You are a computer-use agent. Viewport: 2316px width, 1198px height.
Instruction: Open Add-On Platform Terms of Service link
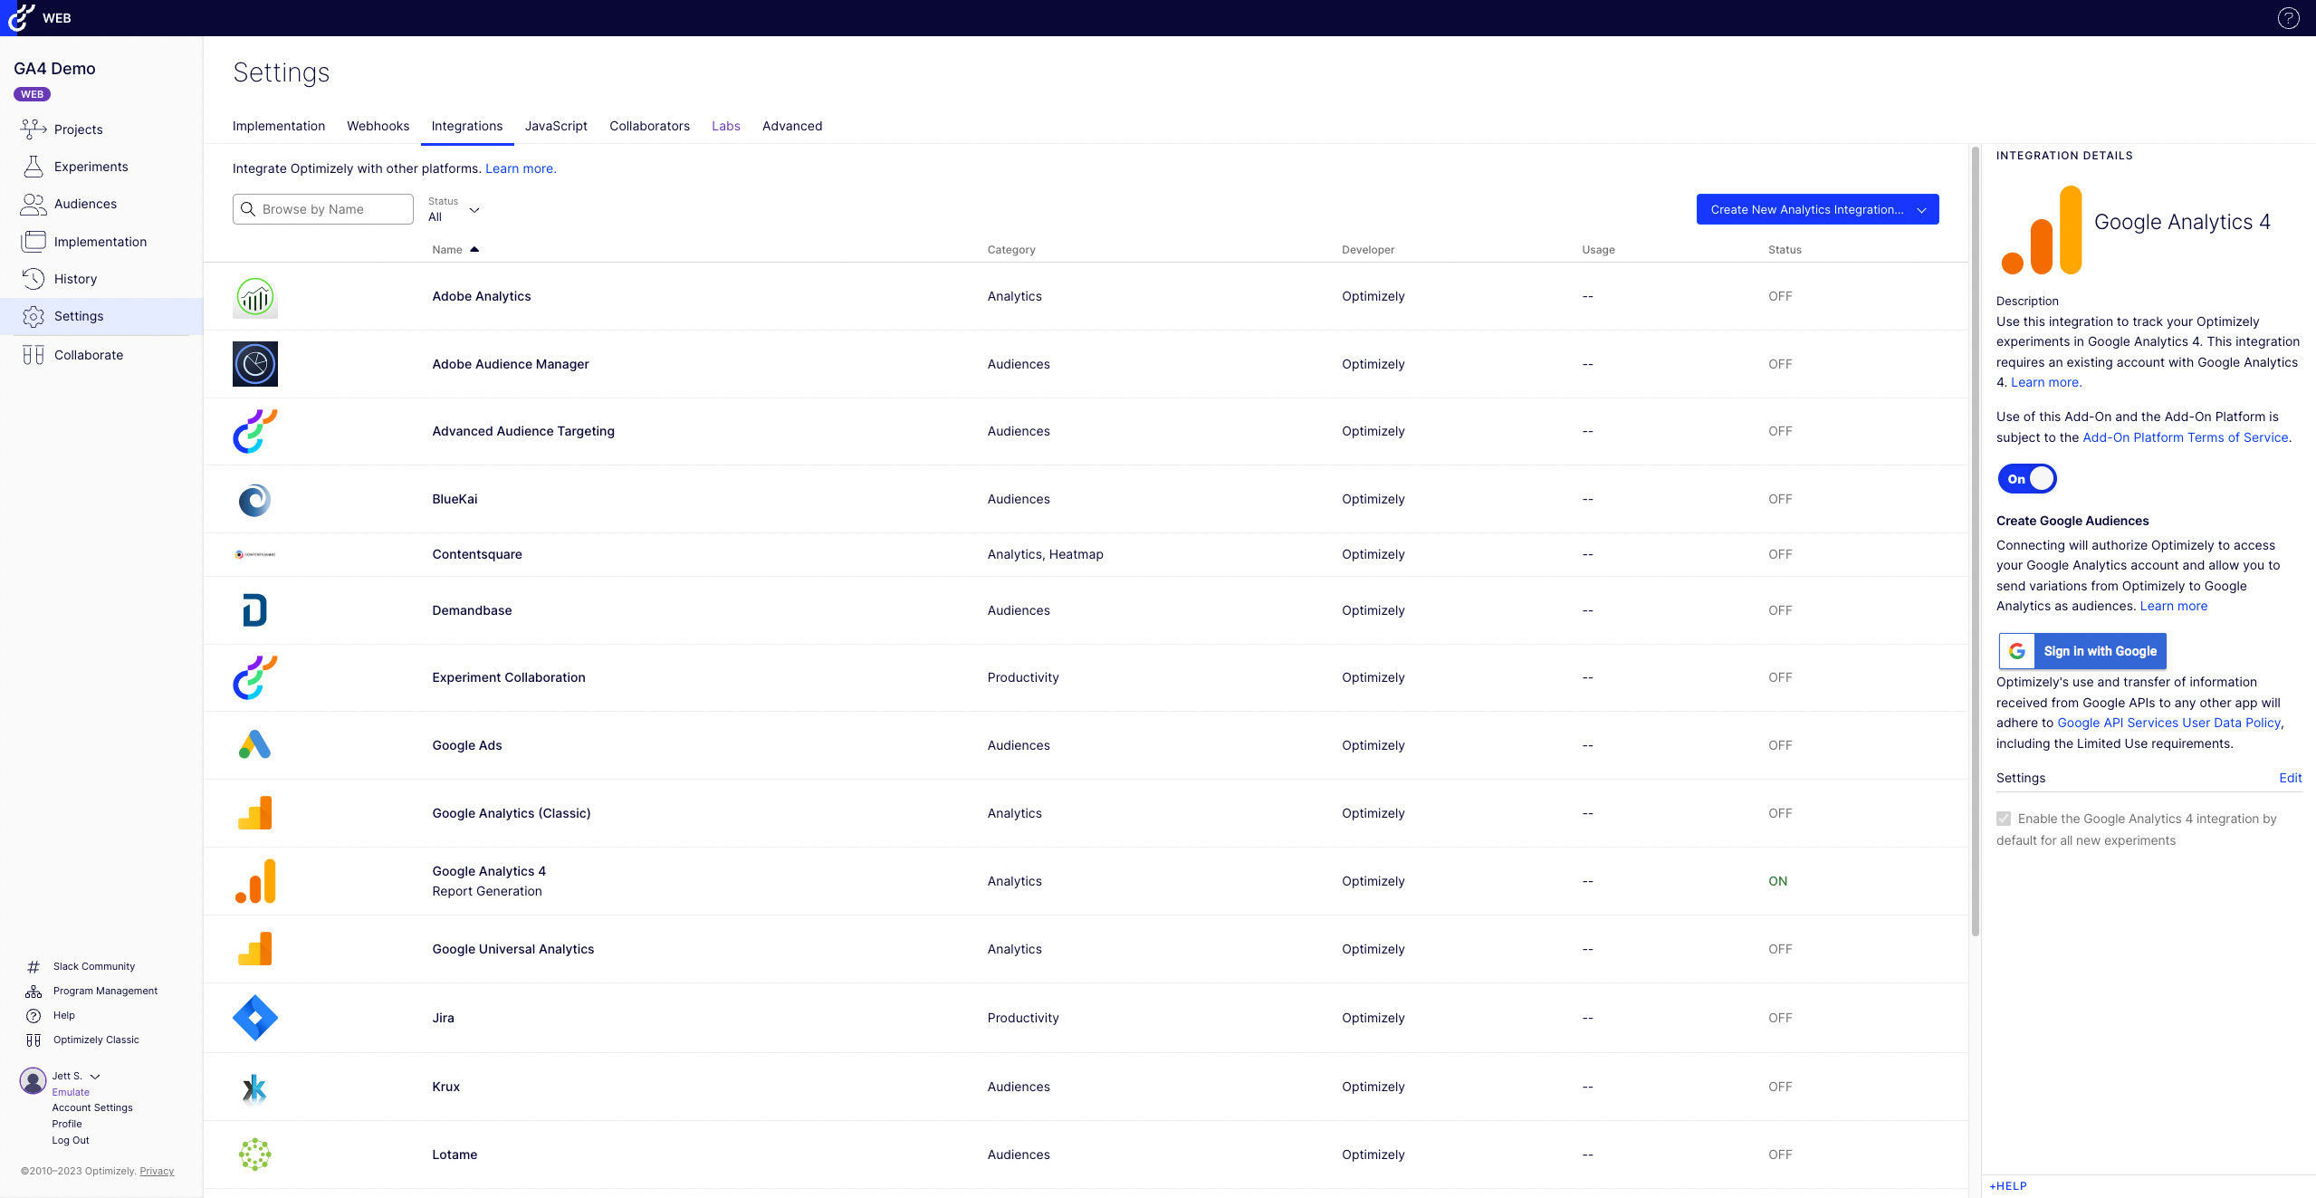pyautogui.click(x=2186, y=437)
